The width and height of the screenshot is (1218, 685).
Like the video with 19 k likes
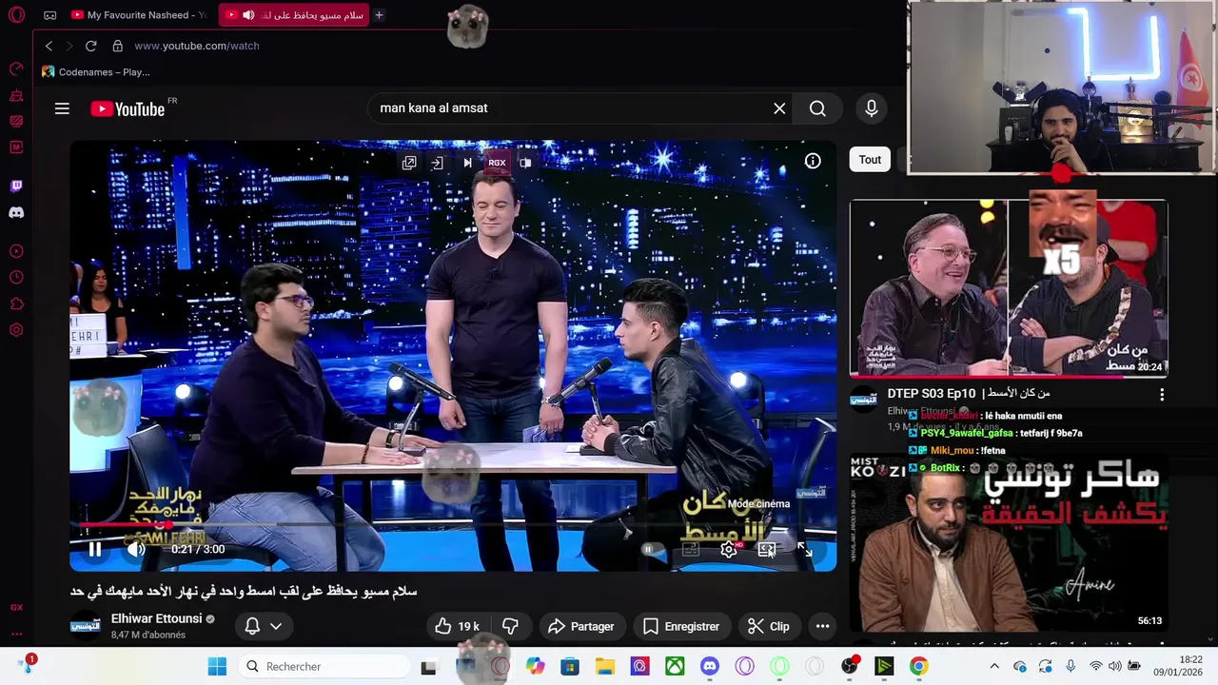point(458,626)
